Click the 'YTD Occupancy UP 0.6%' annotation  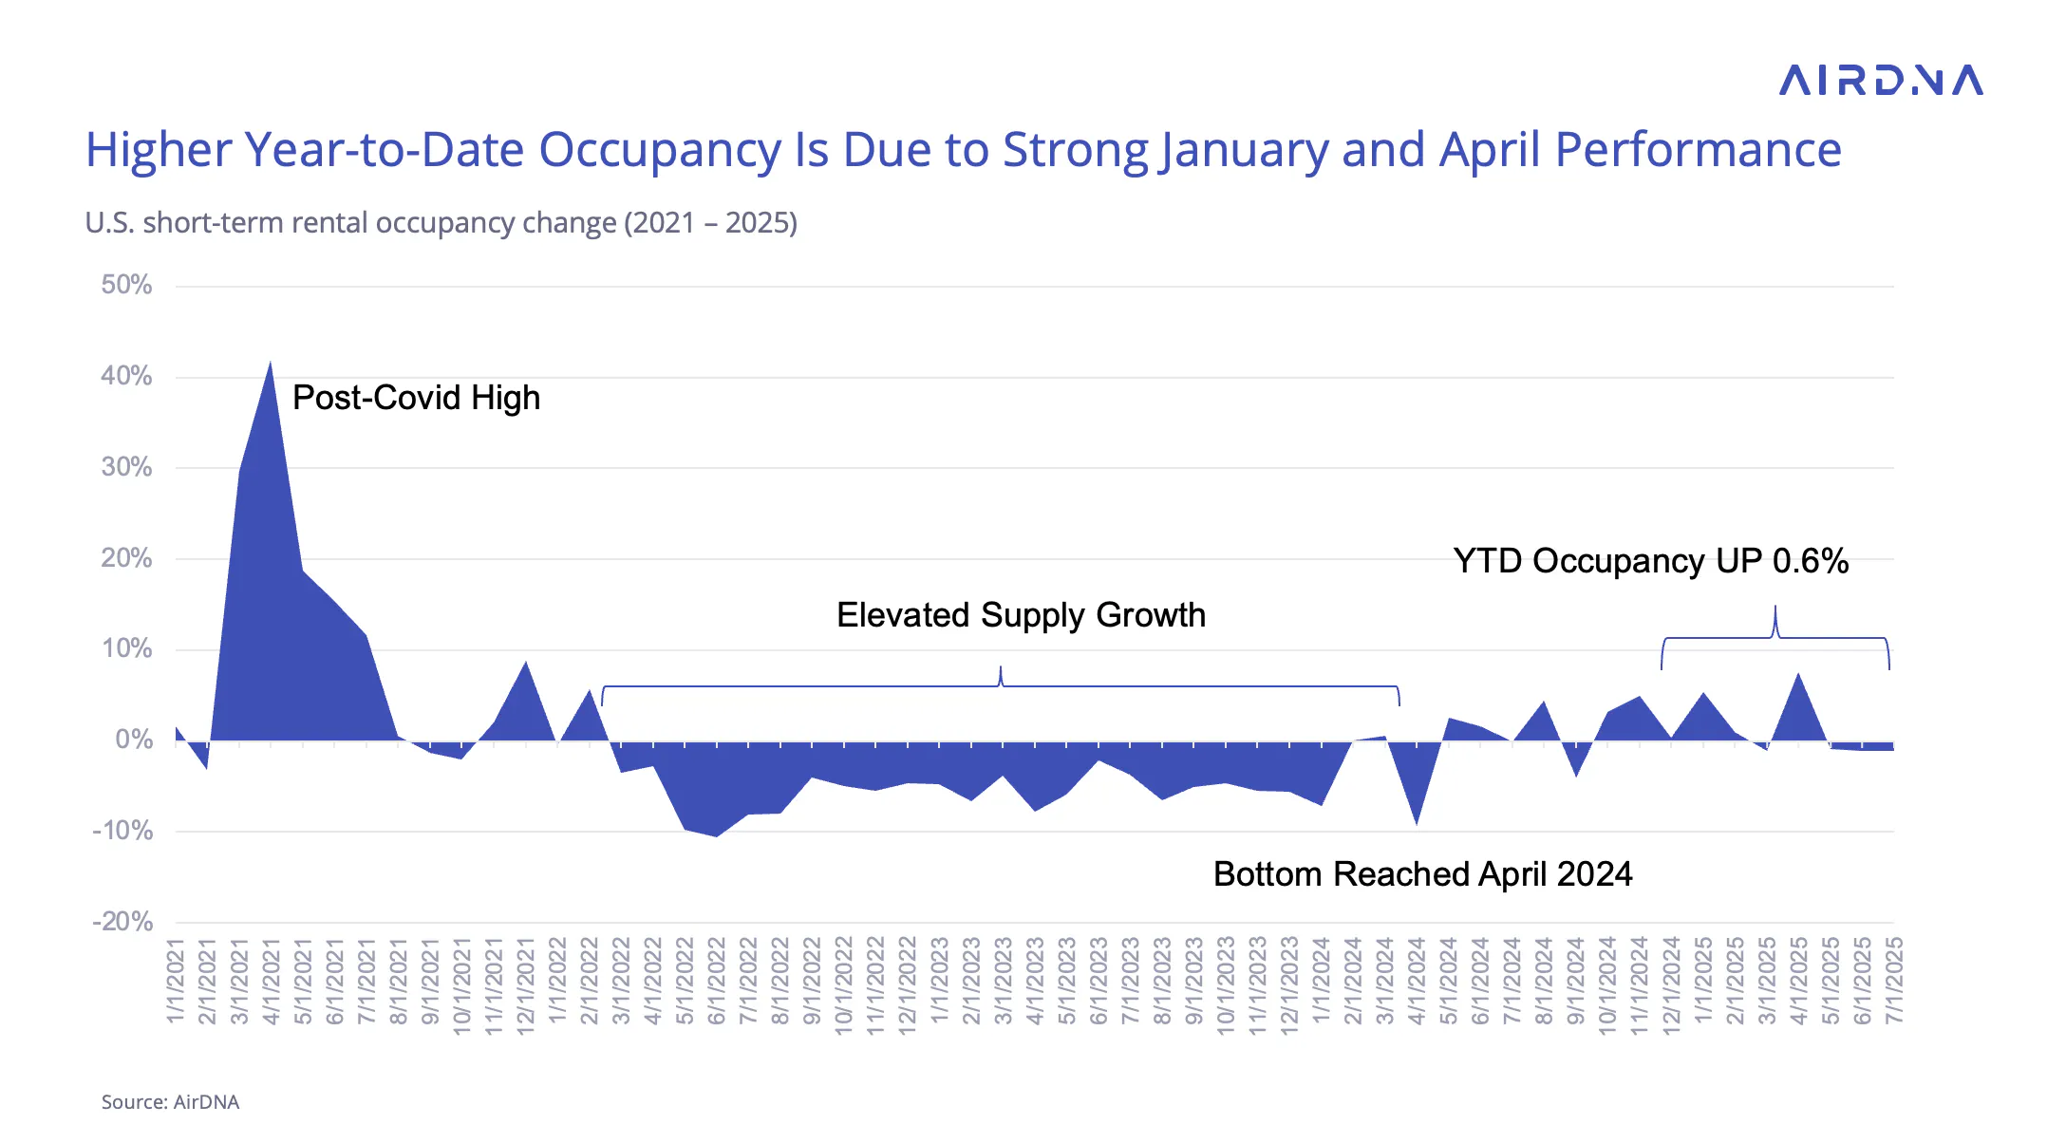click(x=1651, y=561)
